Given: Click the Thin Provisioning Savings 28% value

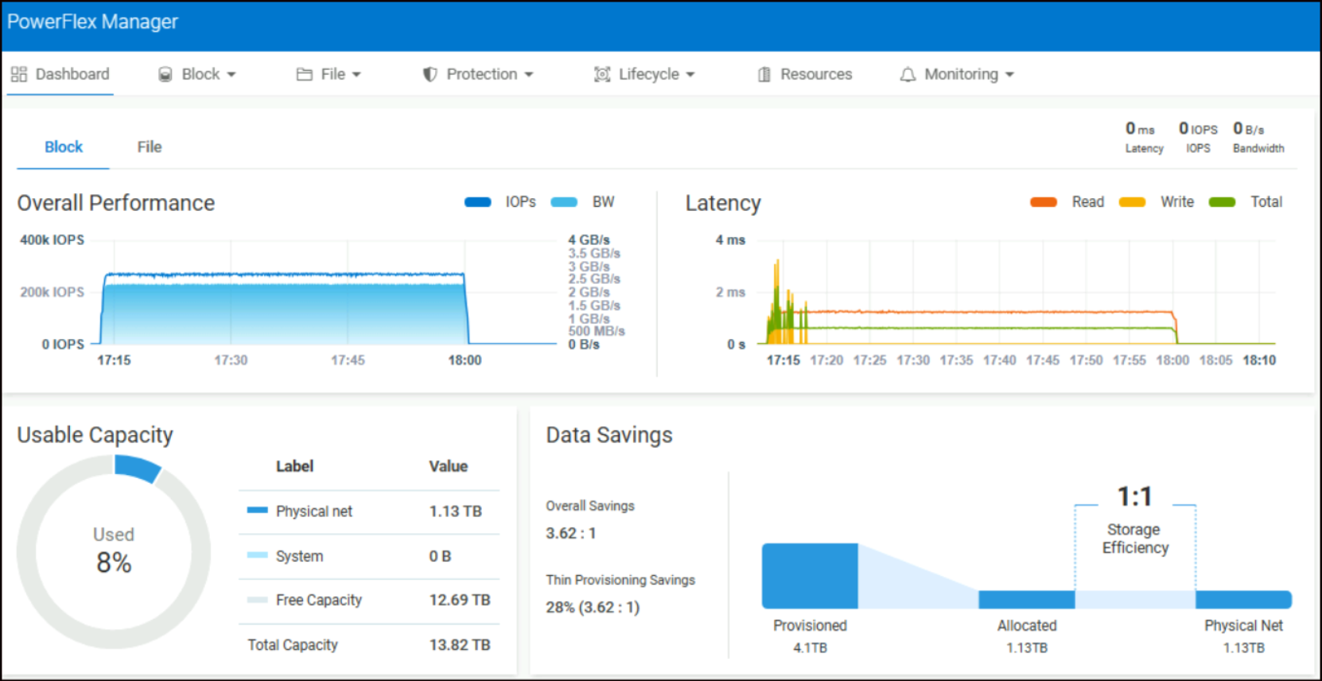Looking at the screenshot, I should tap(593, 607).
